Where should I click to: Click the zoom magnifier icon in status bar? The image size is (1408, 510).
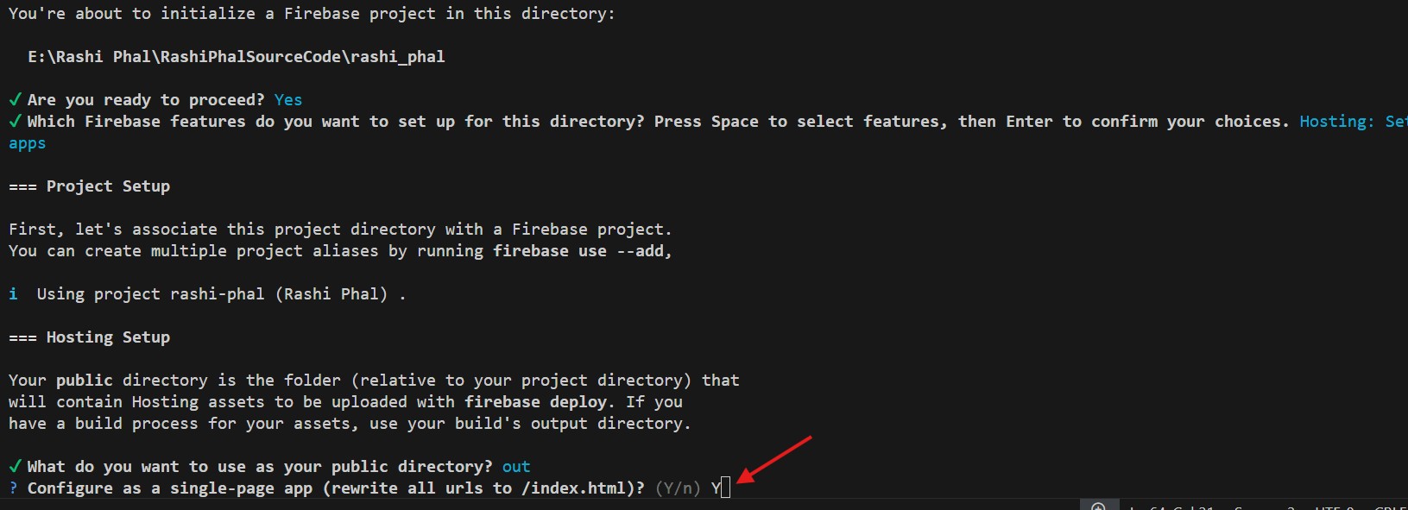click(x=1098, y=507)
